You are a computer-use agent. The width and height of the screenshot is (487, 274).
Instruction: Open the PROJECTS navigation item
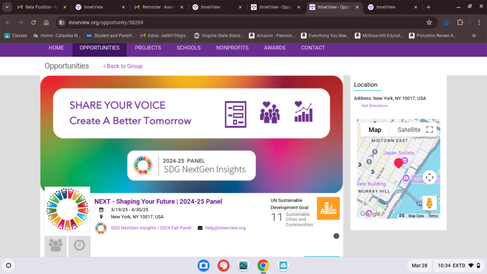click(x=148, y=48)
